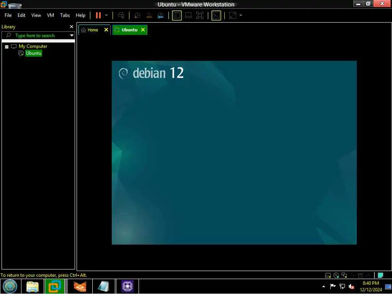Open the stretch mode dropdown arrow
The image size is (392, 294).
click(x=241, y=15)
